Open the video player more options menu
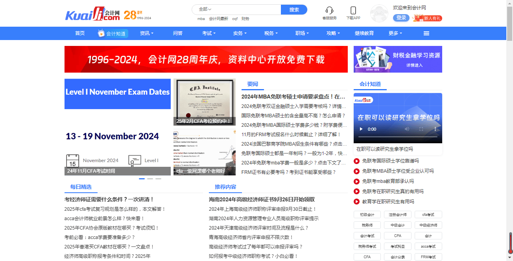513x261 pixels. [435, 129]
